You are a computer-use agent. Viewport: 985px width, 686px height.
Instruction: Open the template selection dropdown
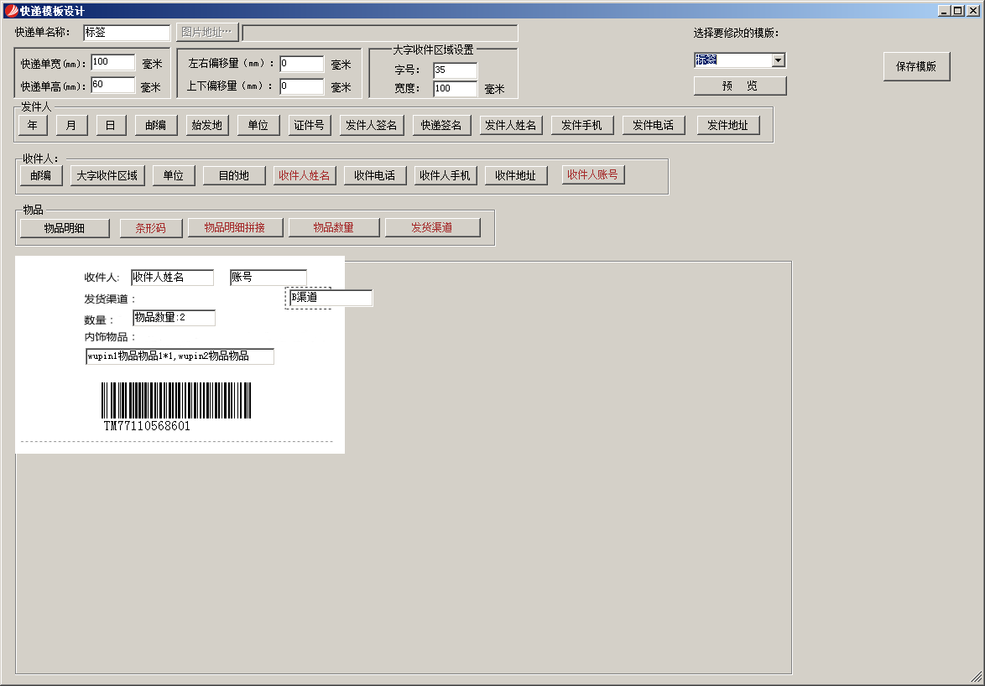(x=778, y=60)
